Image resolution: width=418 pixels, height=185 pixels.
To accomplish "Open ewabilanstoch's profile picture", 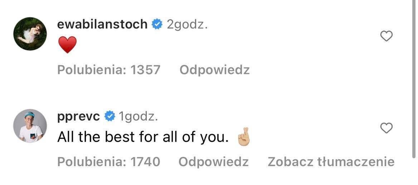I will (30, 34).
